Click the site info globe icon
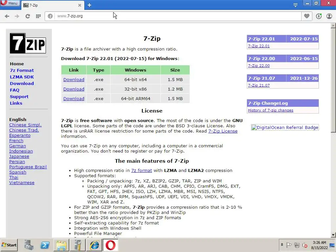This screenshot has width=336, height=252. coord(50,16)
